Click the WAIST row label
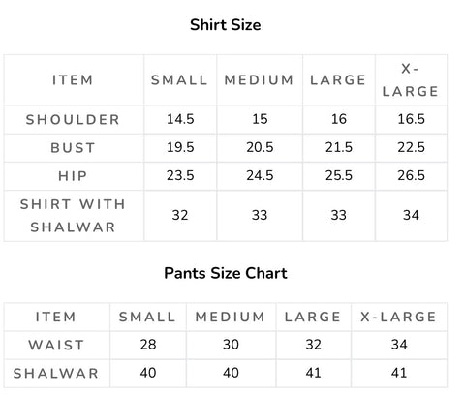The height and width of the screenshot is (394, 465). 56,346
